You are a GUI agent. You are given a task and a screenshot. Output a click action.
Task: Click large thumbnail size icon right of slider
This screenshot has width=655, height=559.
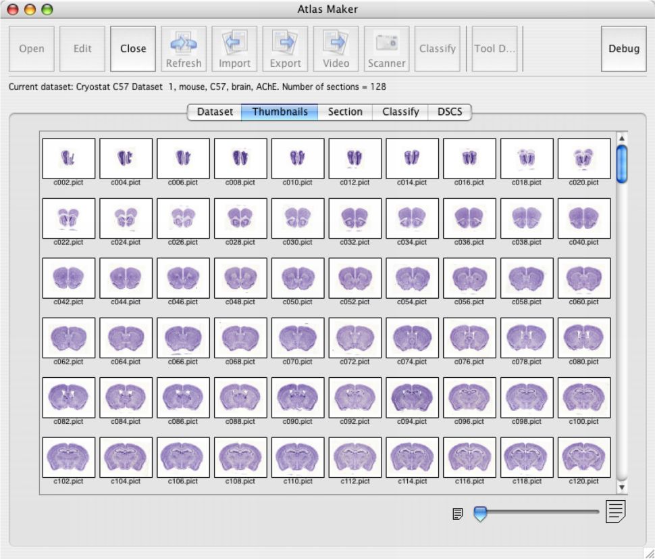(616, 512)
